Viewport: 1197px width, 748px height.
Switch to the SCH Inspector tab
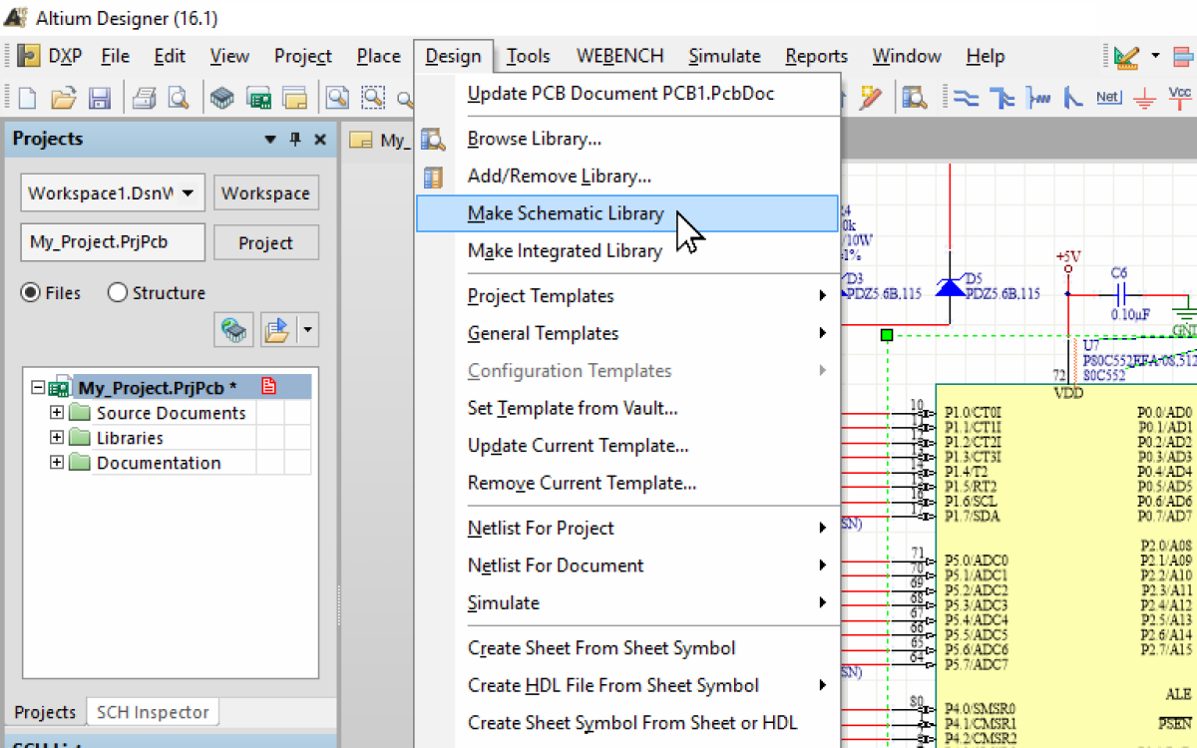(x=152, y=710)
